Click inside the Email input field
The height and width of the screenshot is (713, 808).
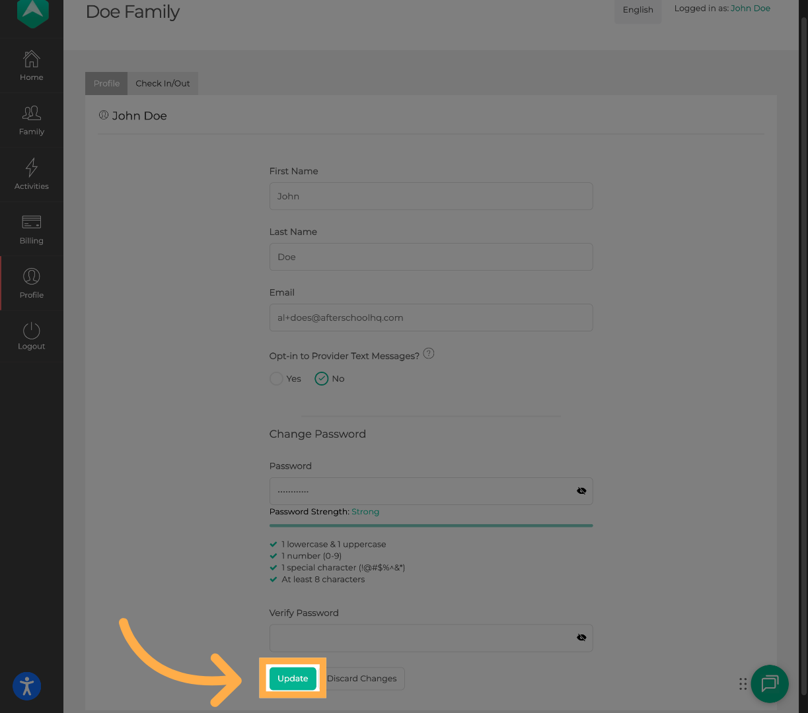[431, 318]
